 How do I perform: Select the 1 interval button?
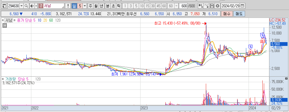click(125, 6)
